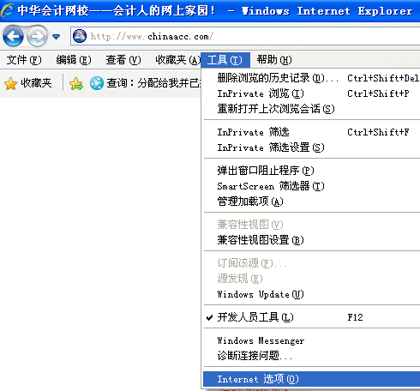The image size is (420, 391).
Task: Open the 查看(V) menu
Action: click(x=123, y=60)
